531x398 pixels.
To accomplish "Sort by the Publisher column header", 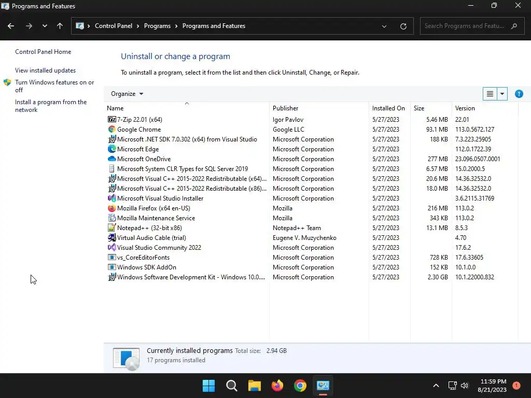I will point(319,108).
